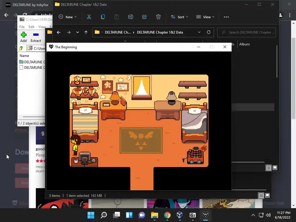Click the 7-Zip Name column header
296x222 pixels.
click(24, 56)
